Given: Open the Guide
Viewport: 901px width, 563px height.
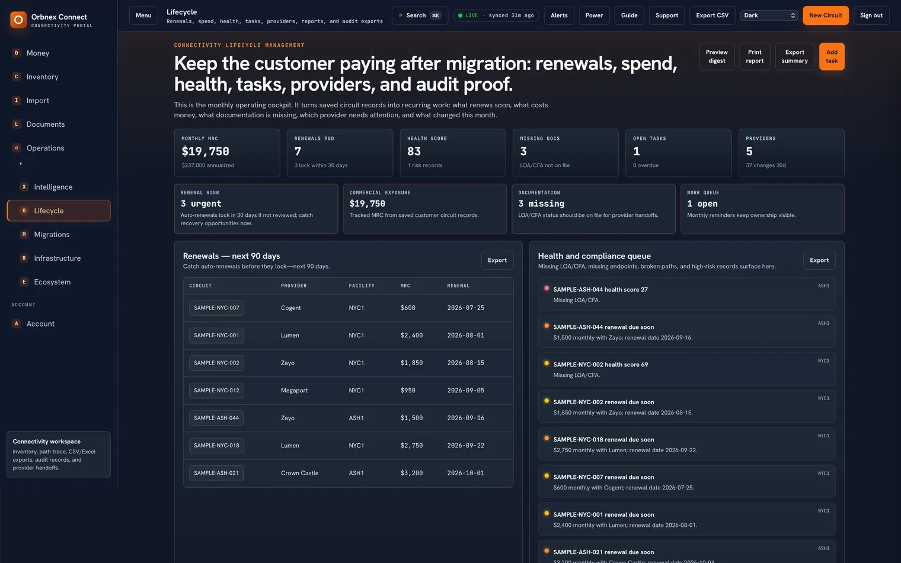Looking at the screenshot, I should [629, 15].
